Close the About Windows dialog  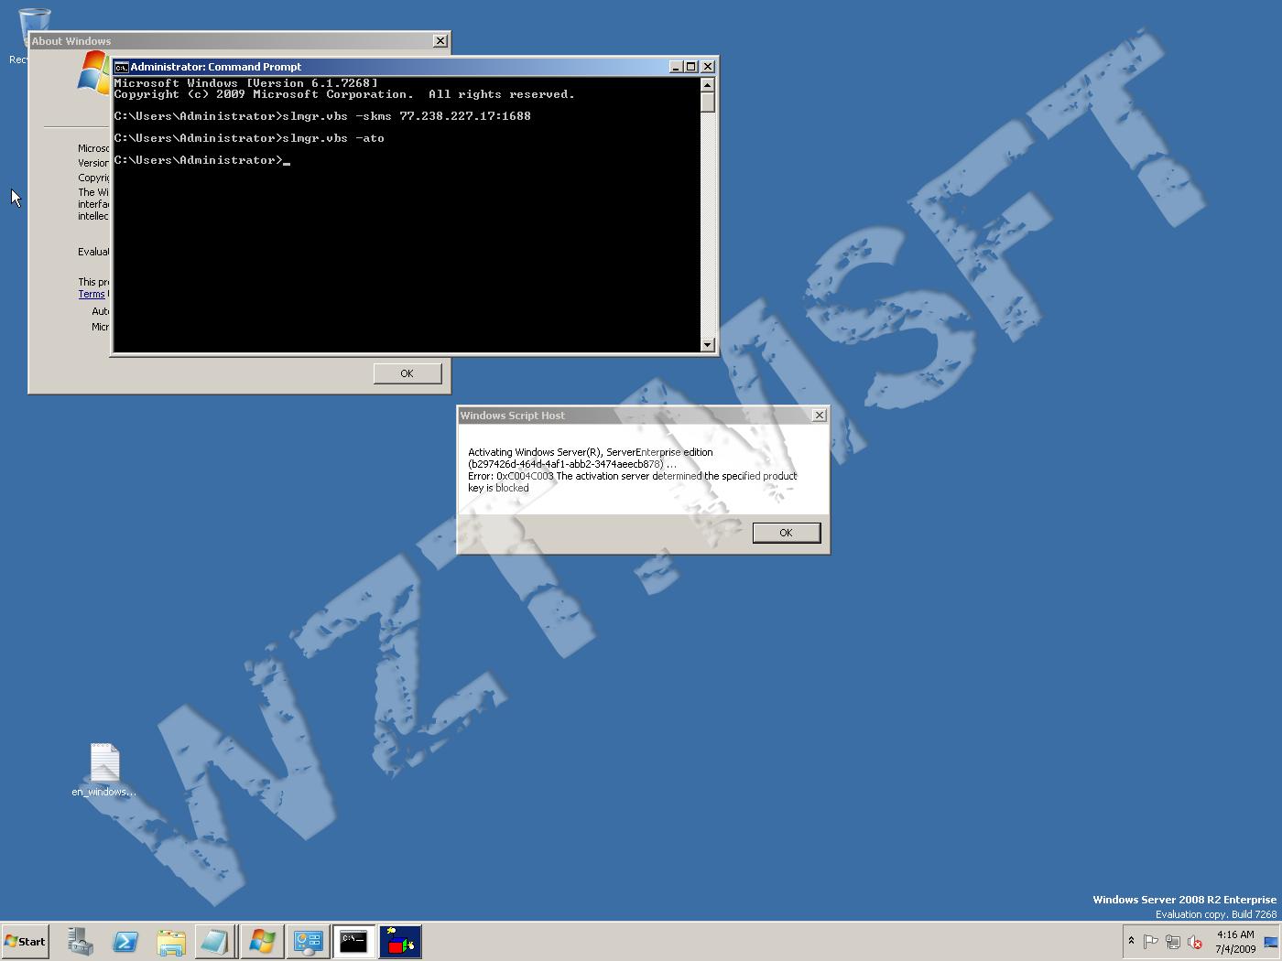coord(440,41)
